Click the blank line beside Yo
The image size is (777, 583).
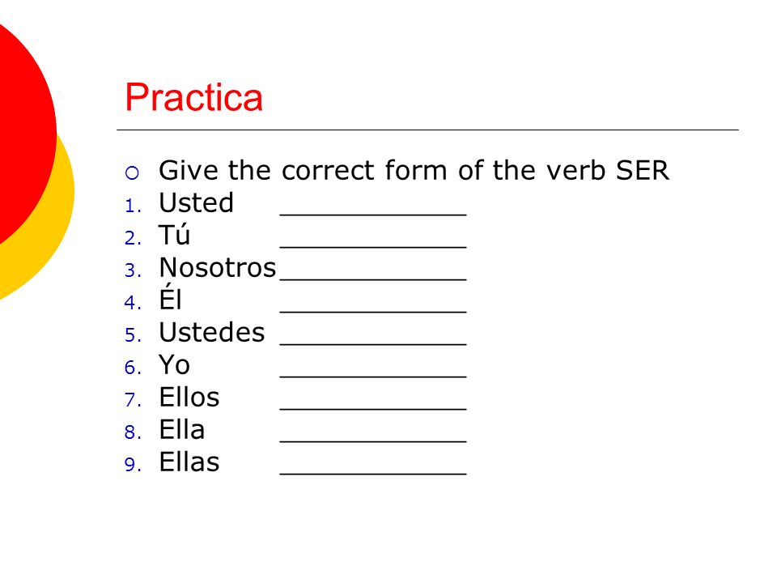(373, 377)
